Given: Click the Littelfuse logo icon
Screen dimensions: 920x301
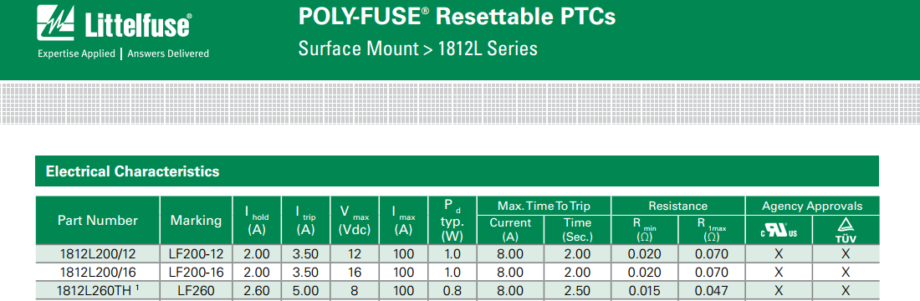Looking at the screenshot, I should [x=57, y=23].
